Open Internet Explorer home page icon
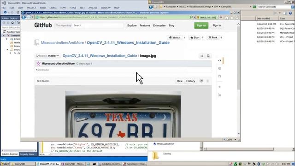Viewport: 295px width, 166px height. (227, 18)
